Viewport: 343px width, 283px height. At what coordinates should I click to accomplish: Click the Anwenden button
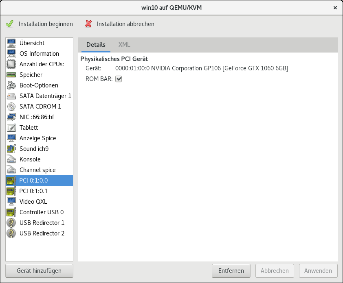(318, 271)
